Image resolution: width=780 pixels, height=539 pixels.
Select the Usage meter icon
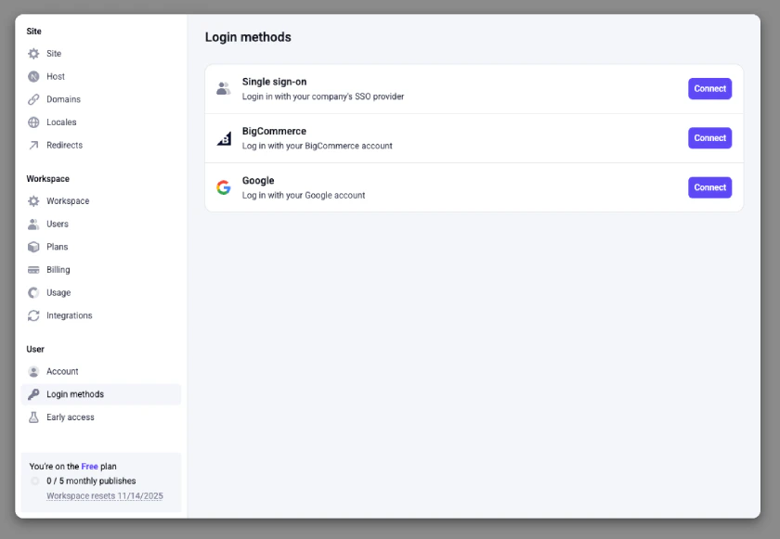pyautogui.click(x=32, y=292)
